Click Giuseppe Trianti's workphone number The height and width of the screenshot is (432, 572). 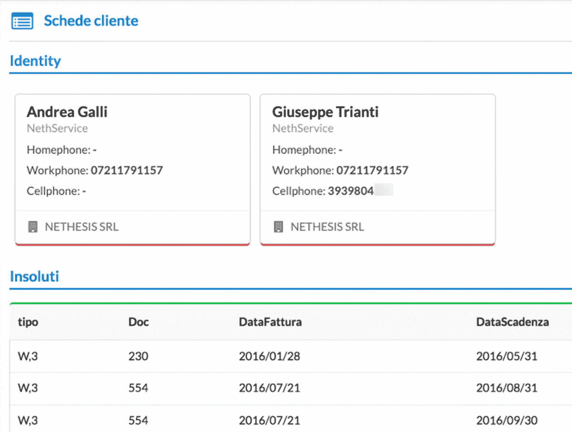pos(372,170)
